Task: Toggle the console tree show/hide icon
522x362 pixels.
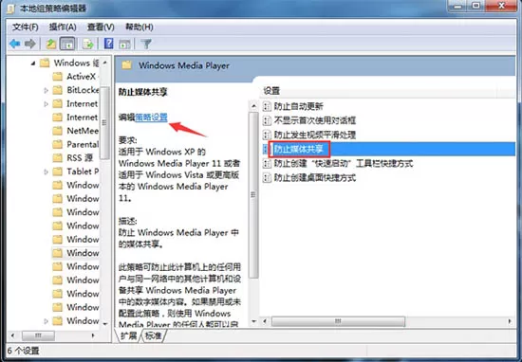Action: 67,44
